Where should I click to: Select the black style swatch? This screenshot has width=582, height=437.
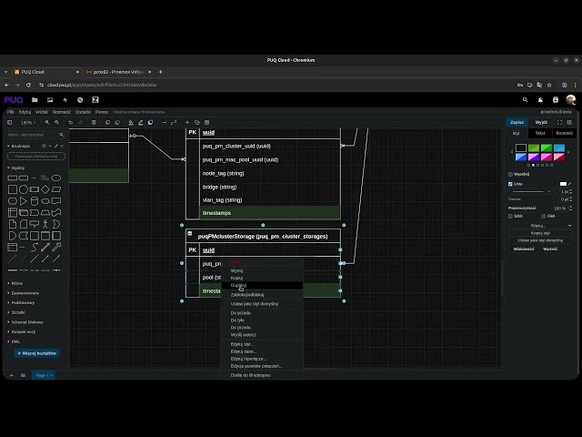pyautogui.click(x=521, y=147)
